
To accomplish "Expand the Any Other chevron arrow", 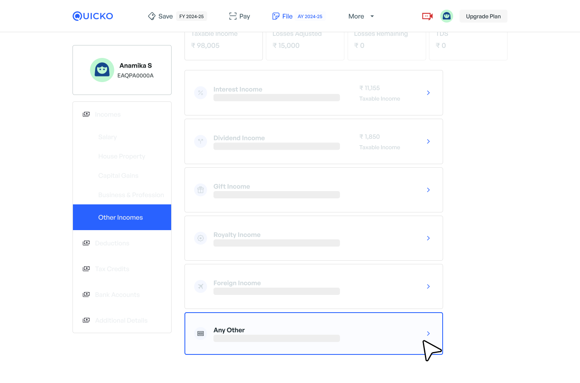I will click(428, 334).
